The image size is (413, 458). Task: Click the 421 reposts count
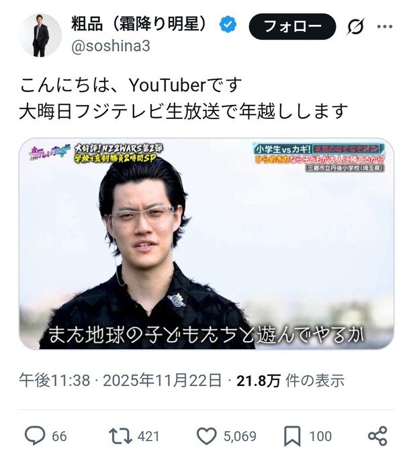coord(148,436)
